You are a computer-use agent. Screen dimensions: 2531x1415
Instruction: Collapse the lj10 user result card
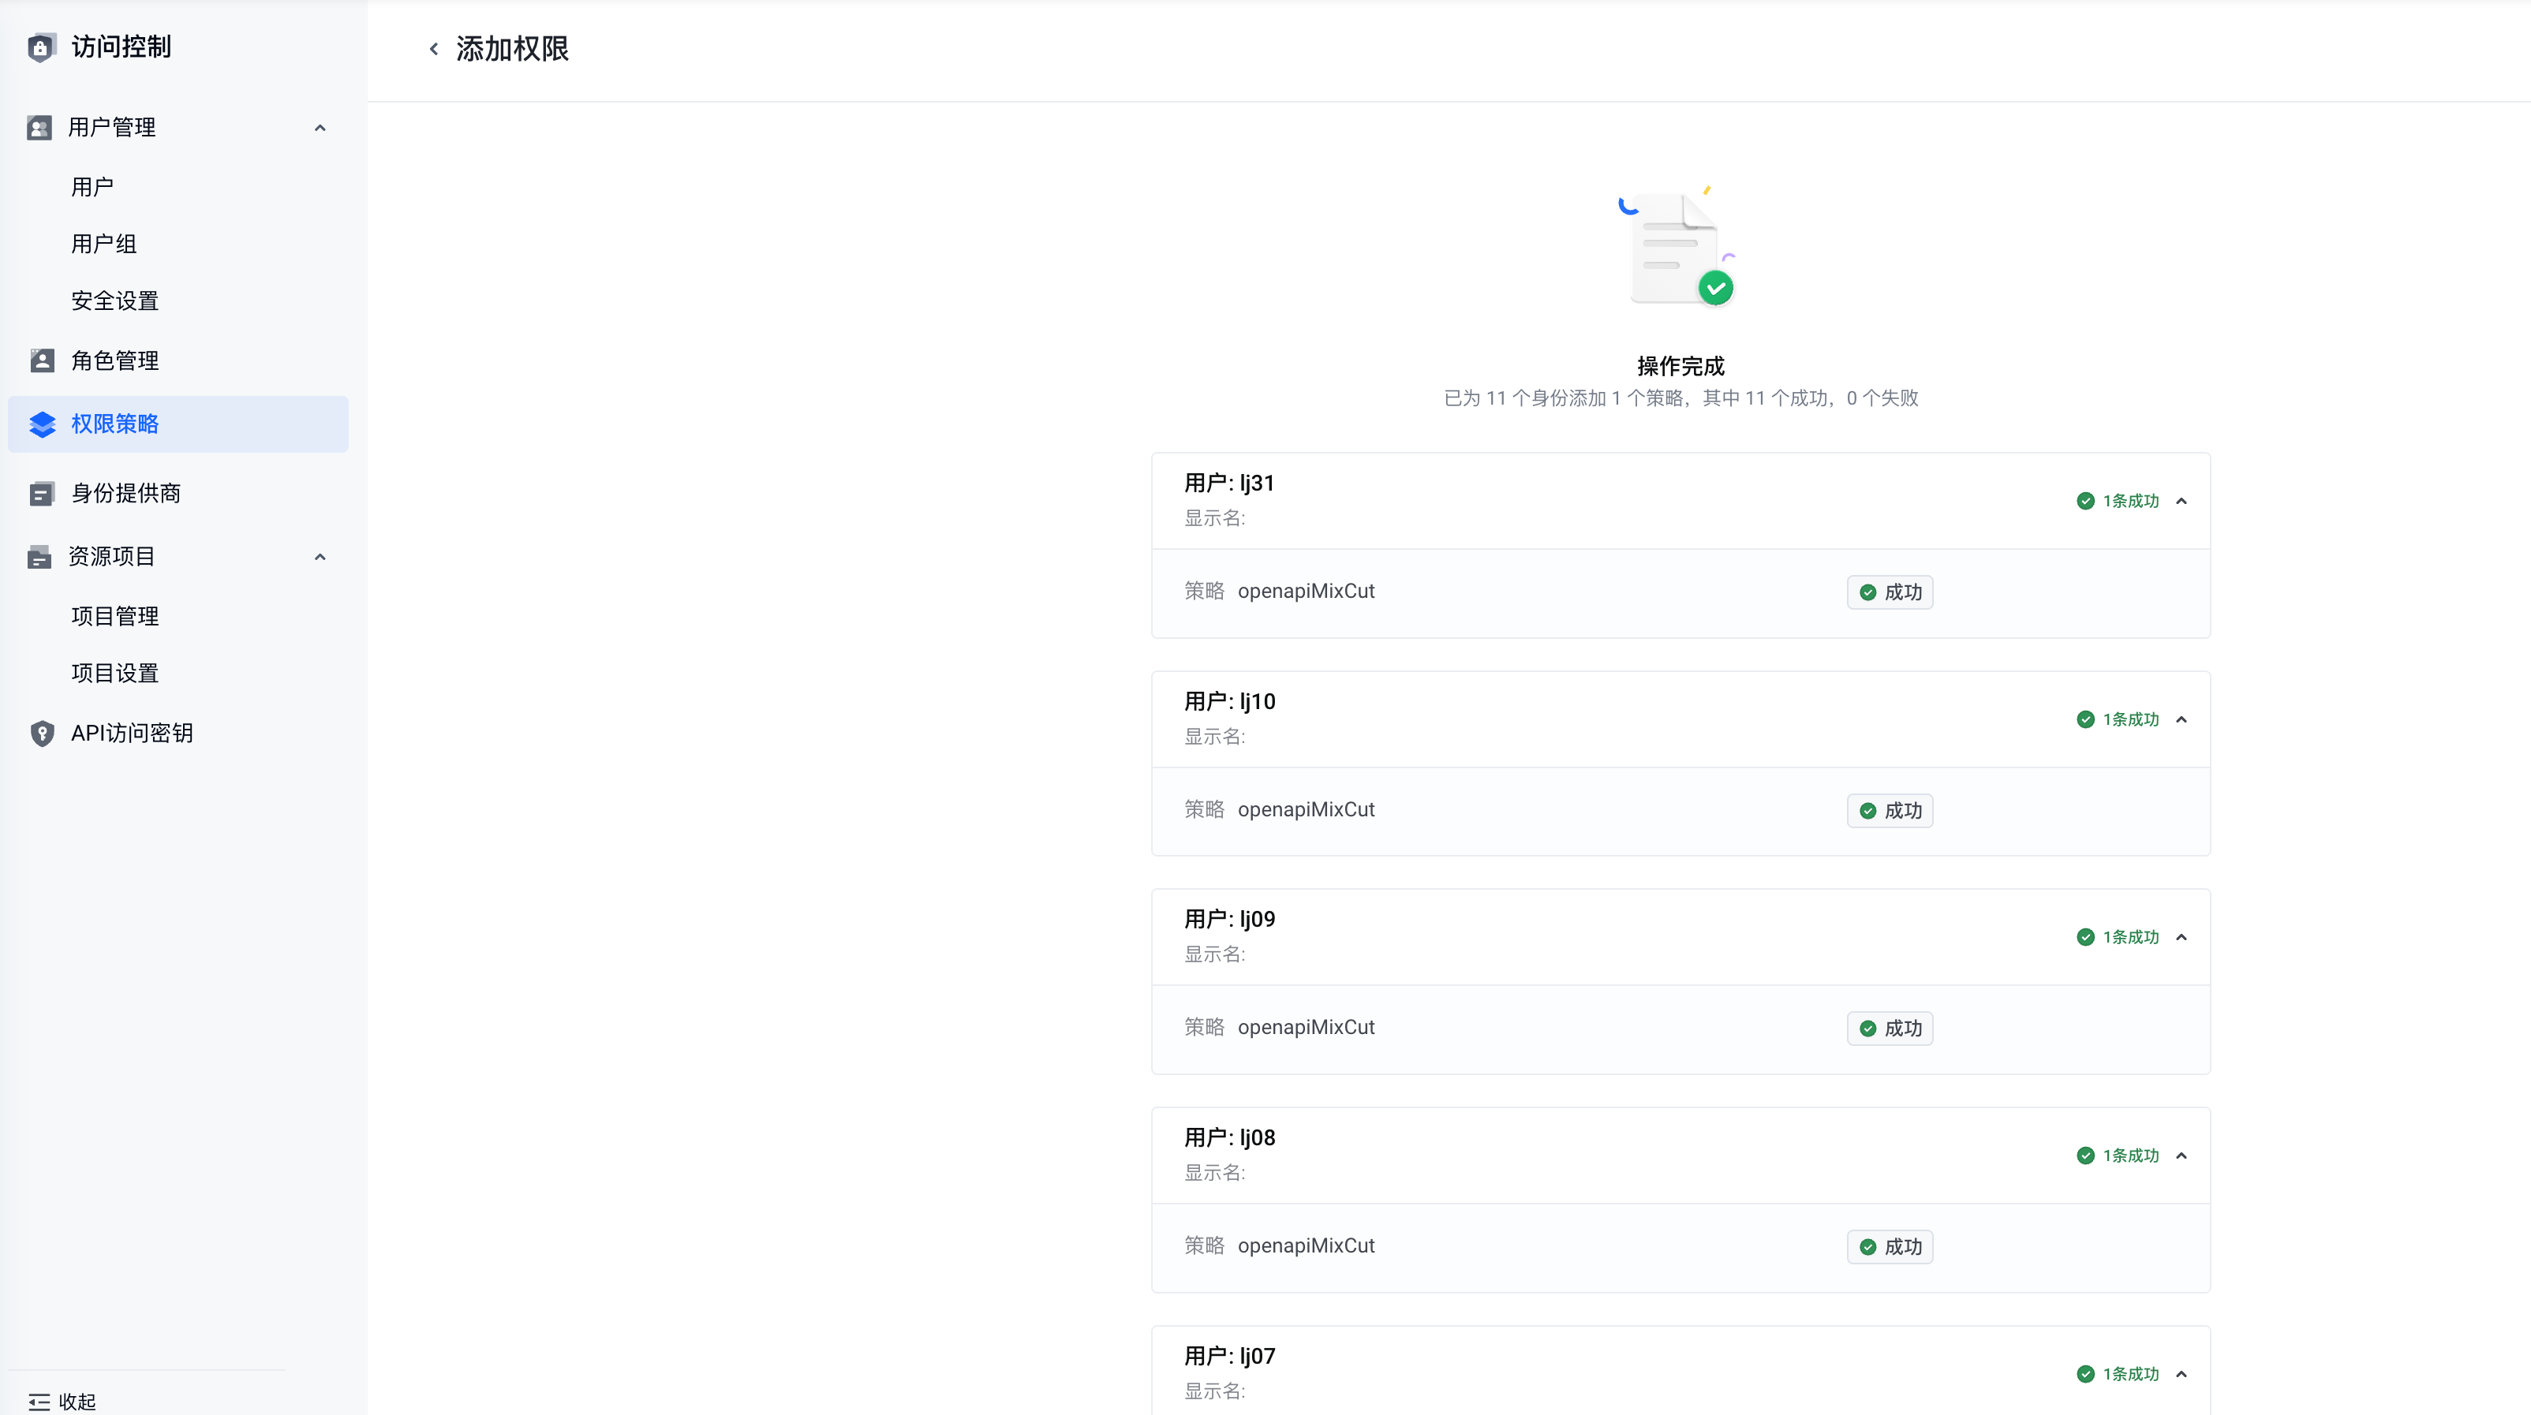coord(2181,720)
